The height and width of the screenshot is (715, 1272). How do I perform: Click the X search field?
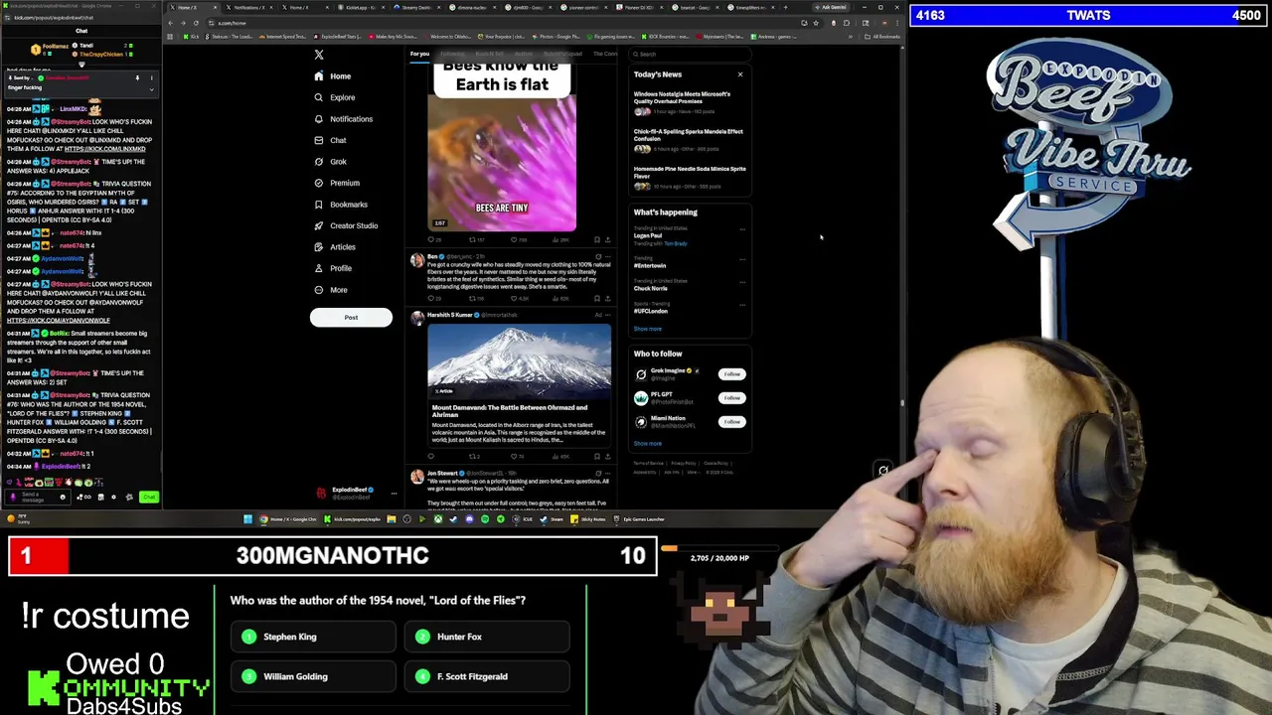click(691, 54)
